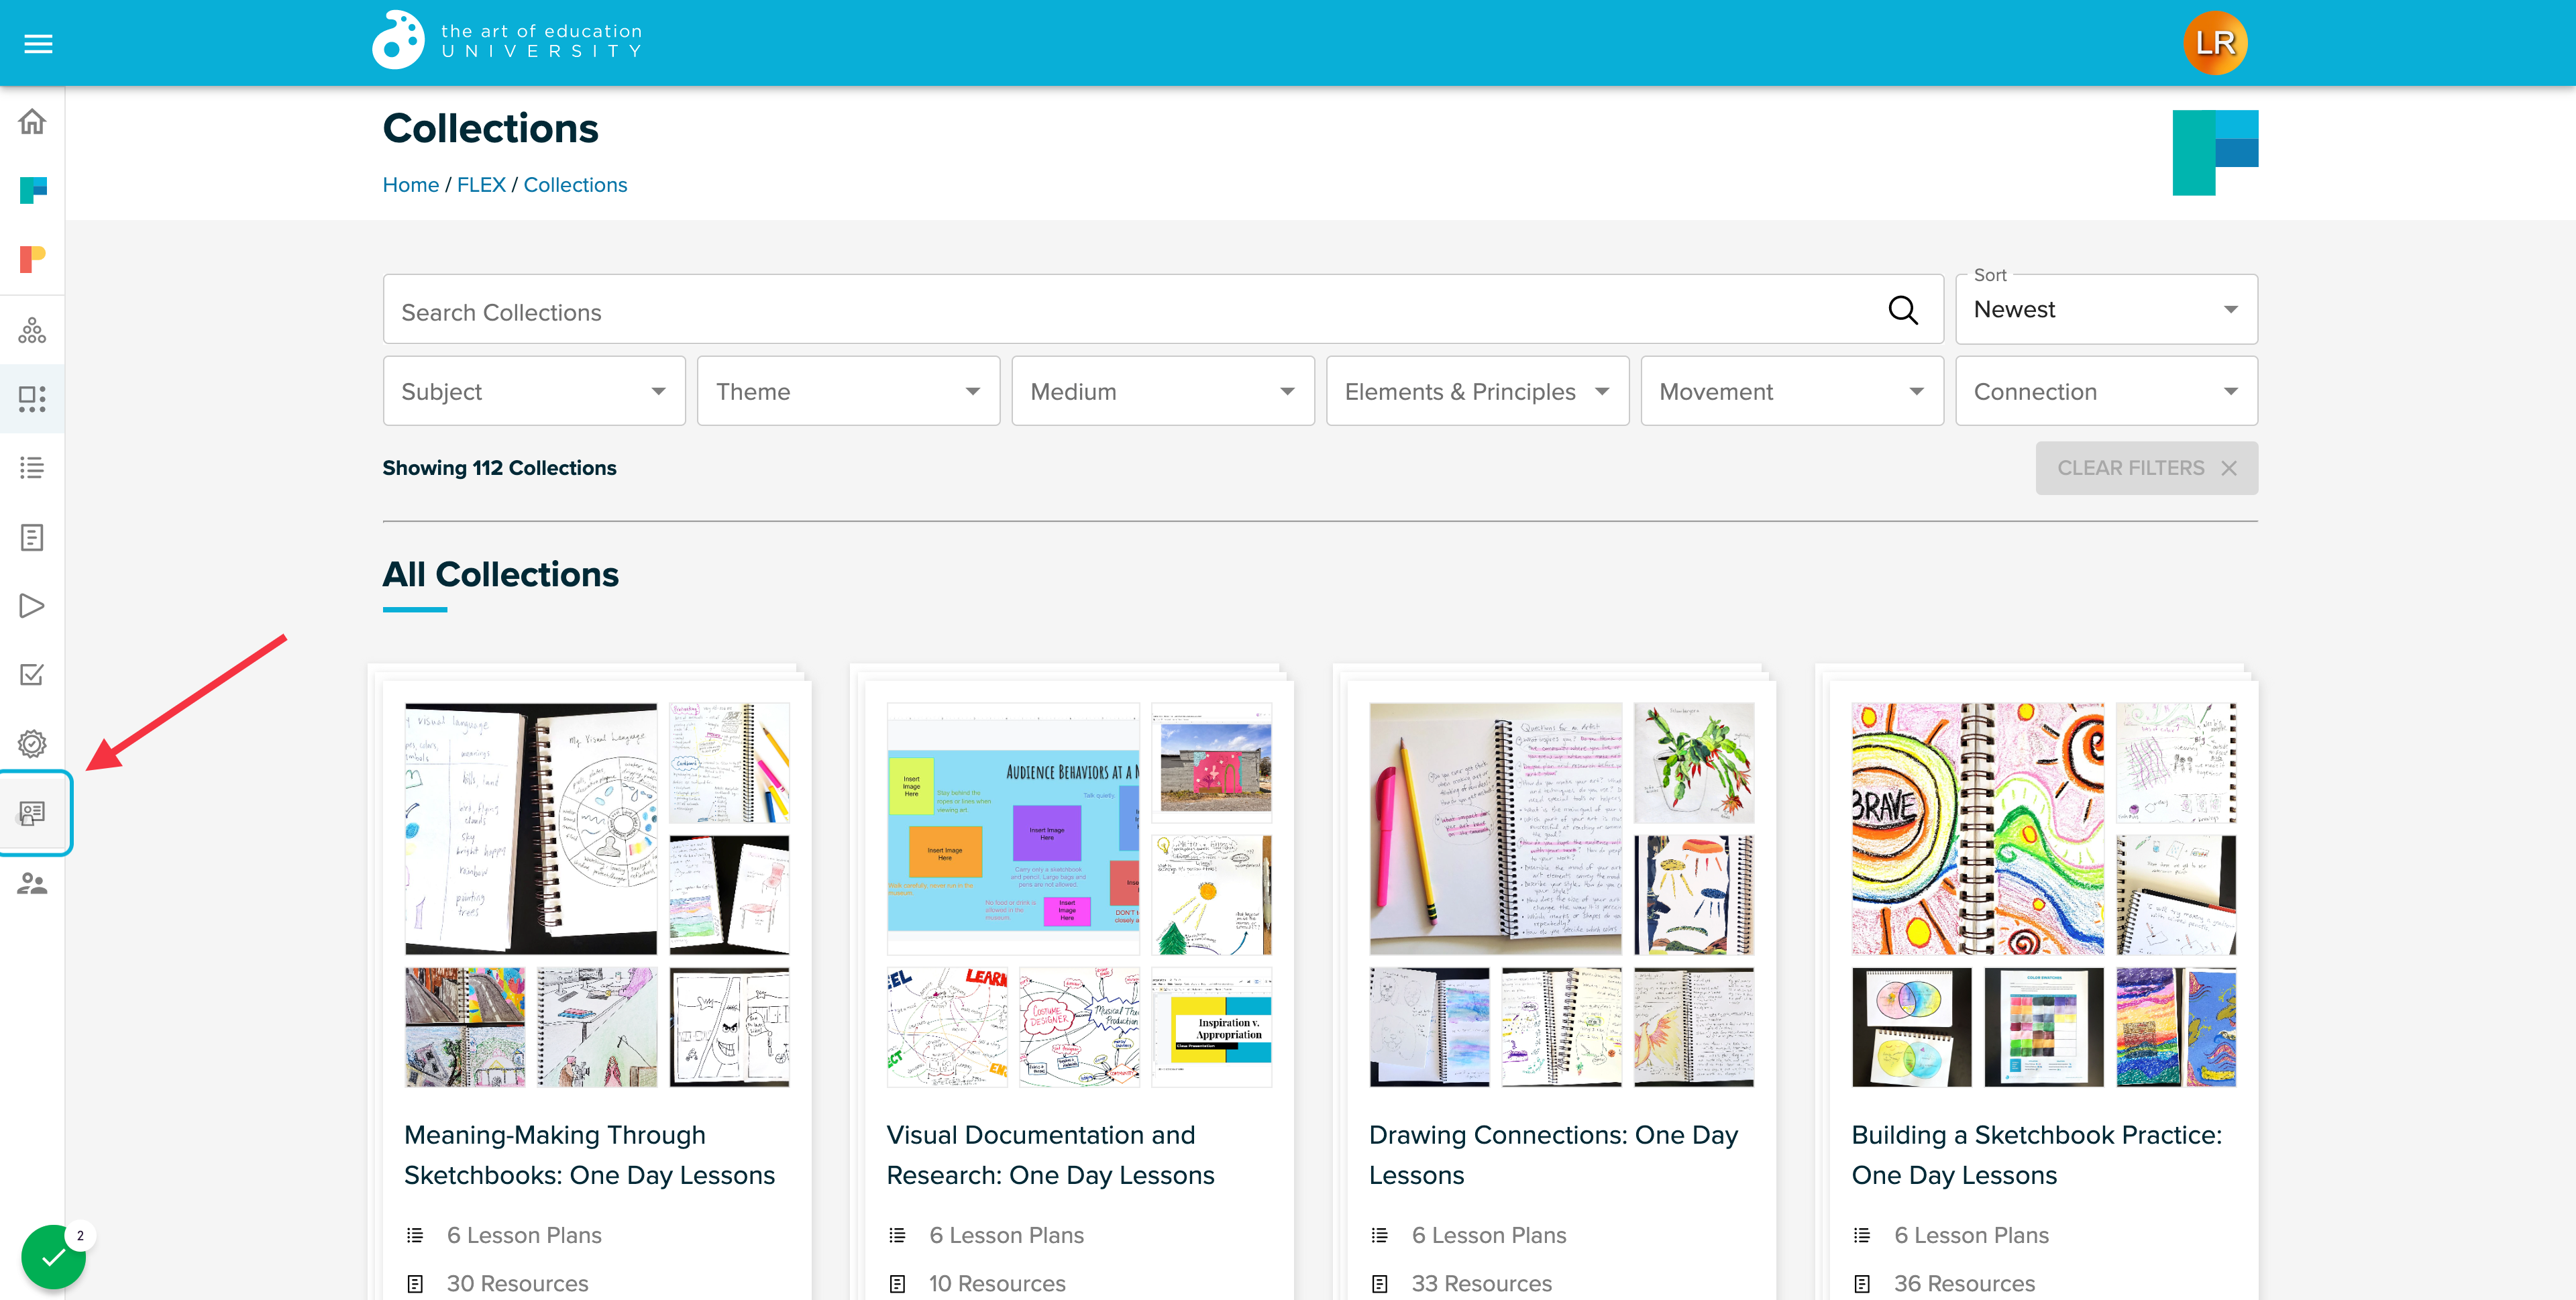Click the Meaning-Making sketchbook main thumbnail
Screen dimensions: 2576x1300
pos(531,829)
